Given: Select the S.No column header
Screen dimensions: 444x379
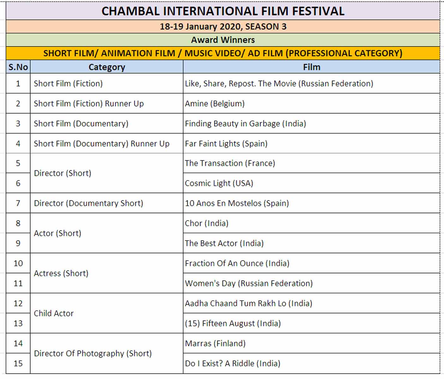Looking at the screenshot, I should coord(18,67).
